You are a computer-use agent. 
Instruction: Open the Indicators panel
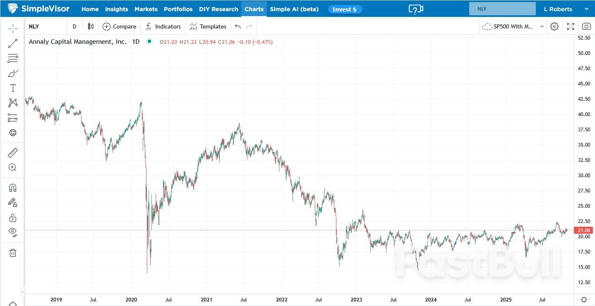[x=163, y=26]
